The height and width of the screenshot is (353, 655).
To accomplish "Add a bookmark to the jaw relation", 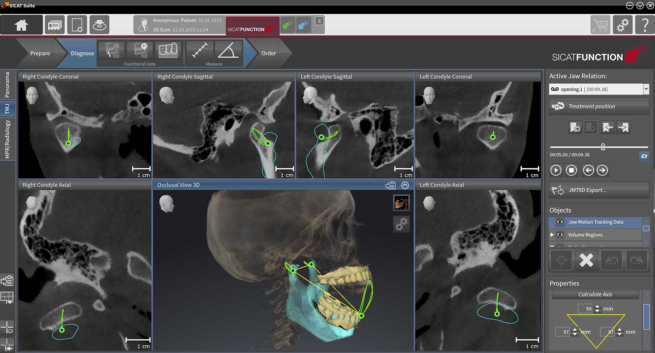I will [575, 128].
